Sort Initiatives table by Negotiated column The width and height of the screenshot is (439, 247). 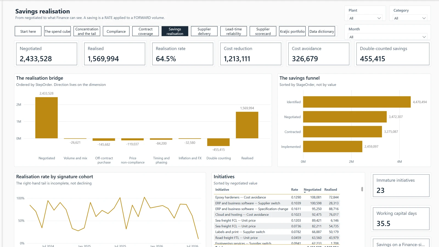coord(312,190)
